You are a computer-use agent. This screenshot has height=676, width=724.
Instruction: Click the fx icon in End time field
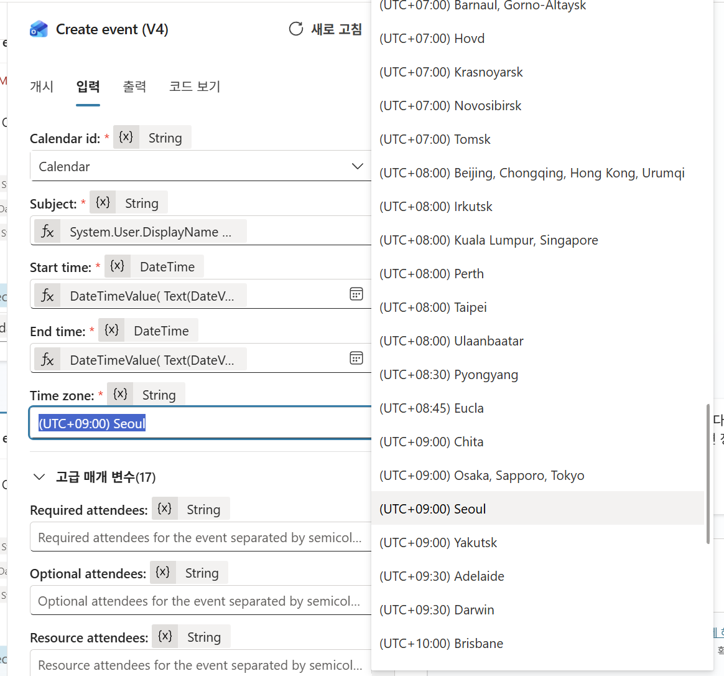click(47, 360)
